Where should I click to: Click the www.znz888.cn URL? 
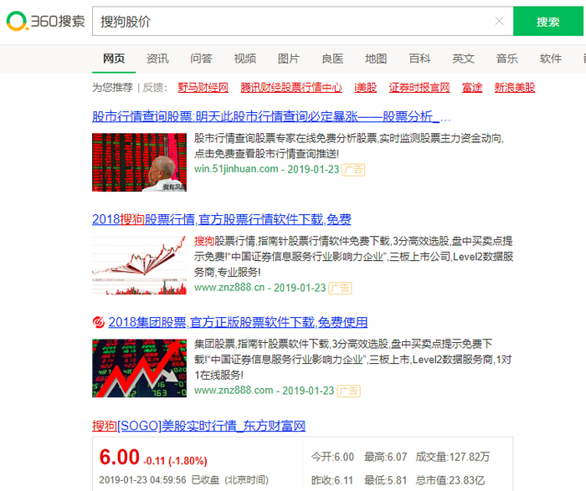(229, 288)
